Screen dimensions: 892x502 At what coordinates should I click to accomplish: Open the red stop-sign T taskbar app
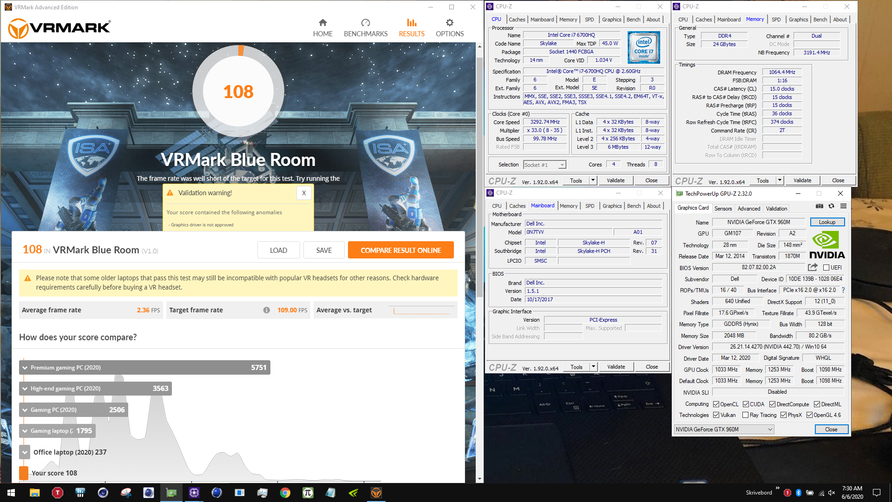click(x=58, y=493)
